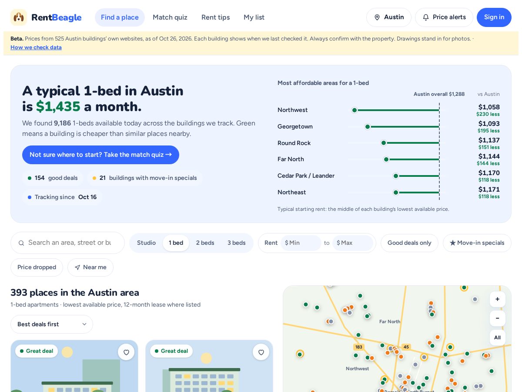522x392 pixels.
Task: Select the 2 beds filter
Action: (x=205, y=243)
